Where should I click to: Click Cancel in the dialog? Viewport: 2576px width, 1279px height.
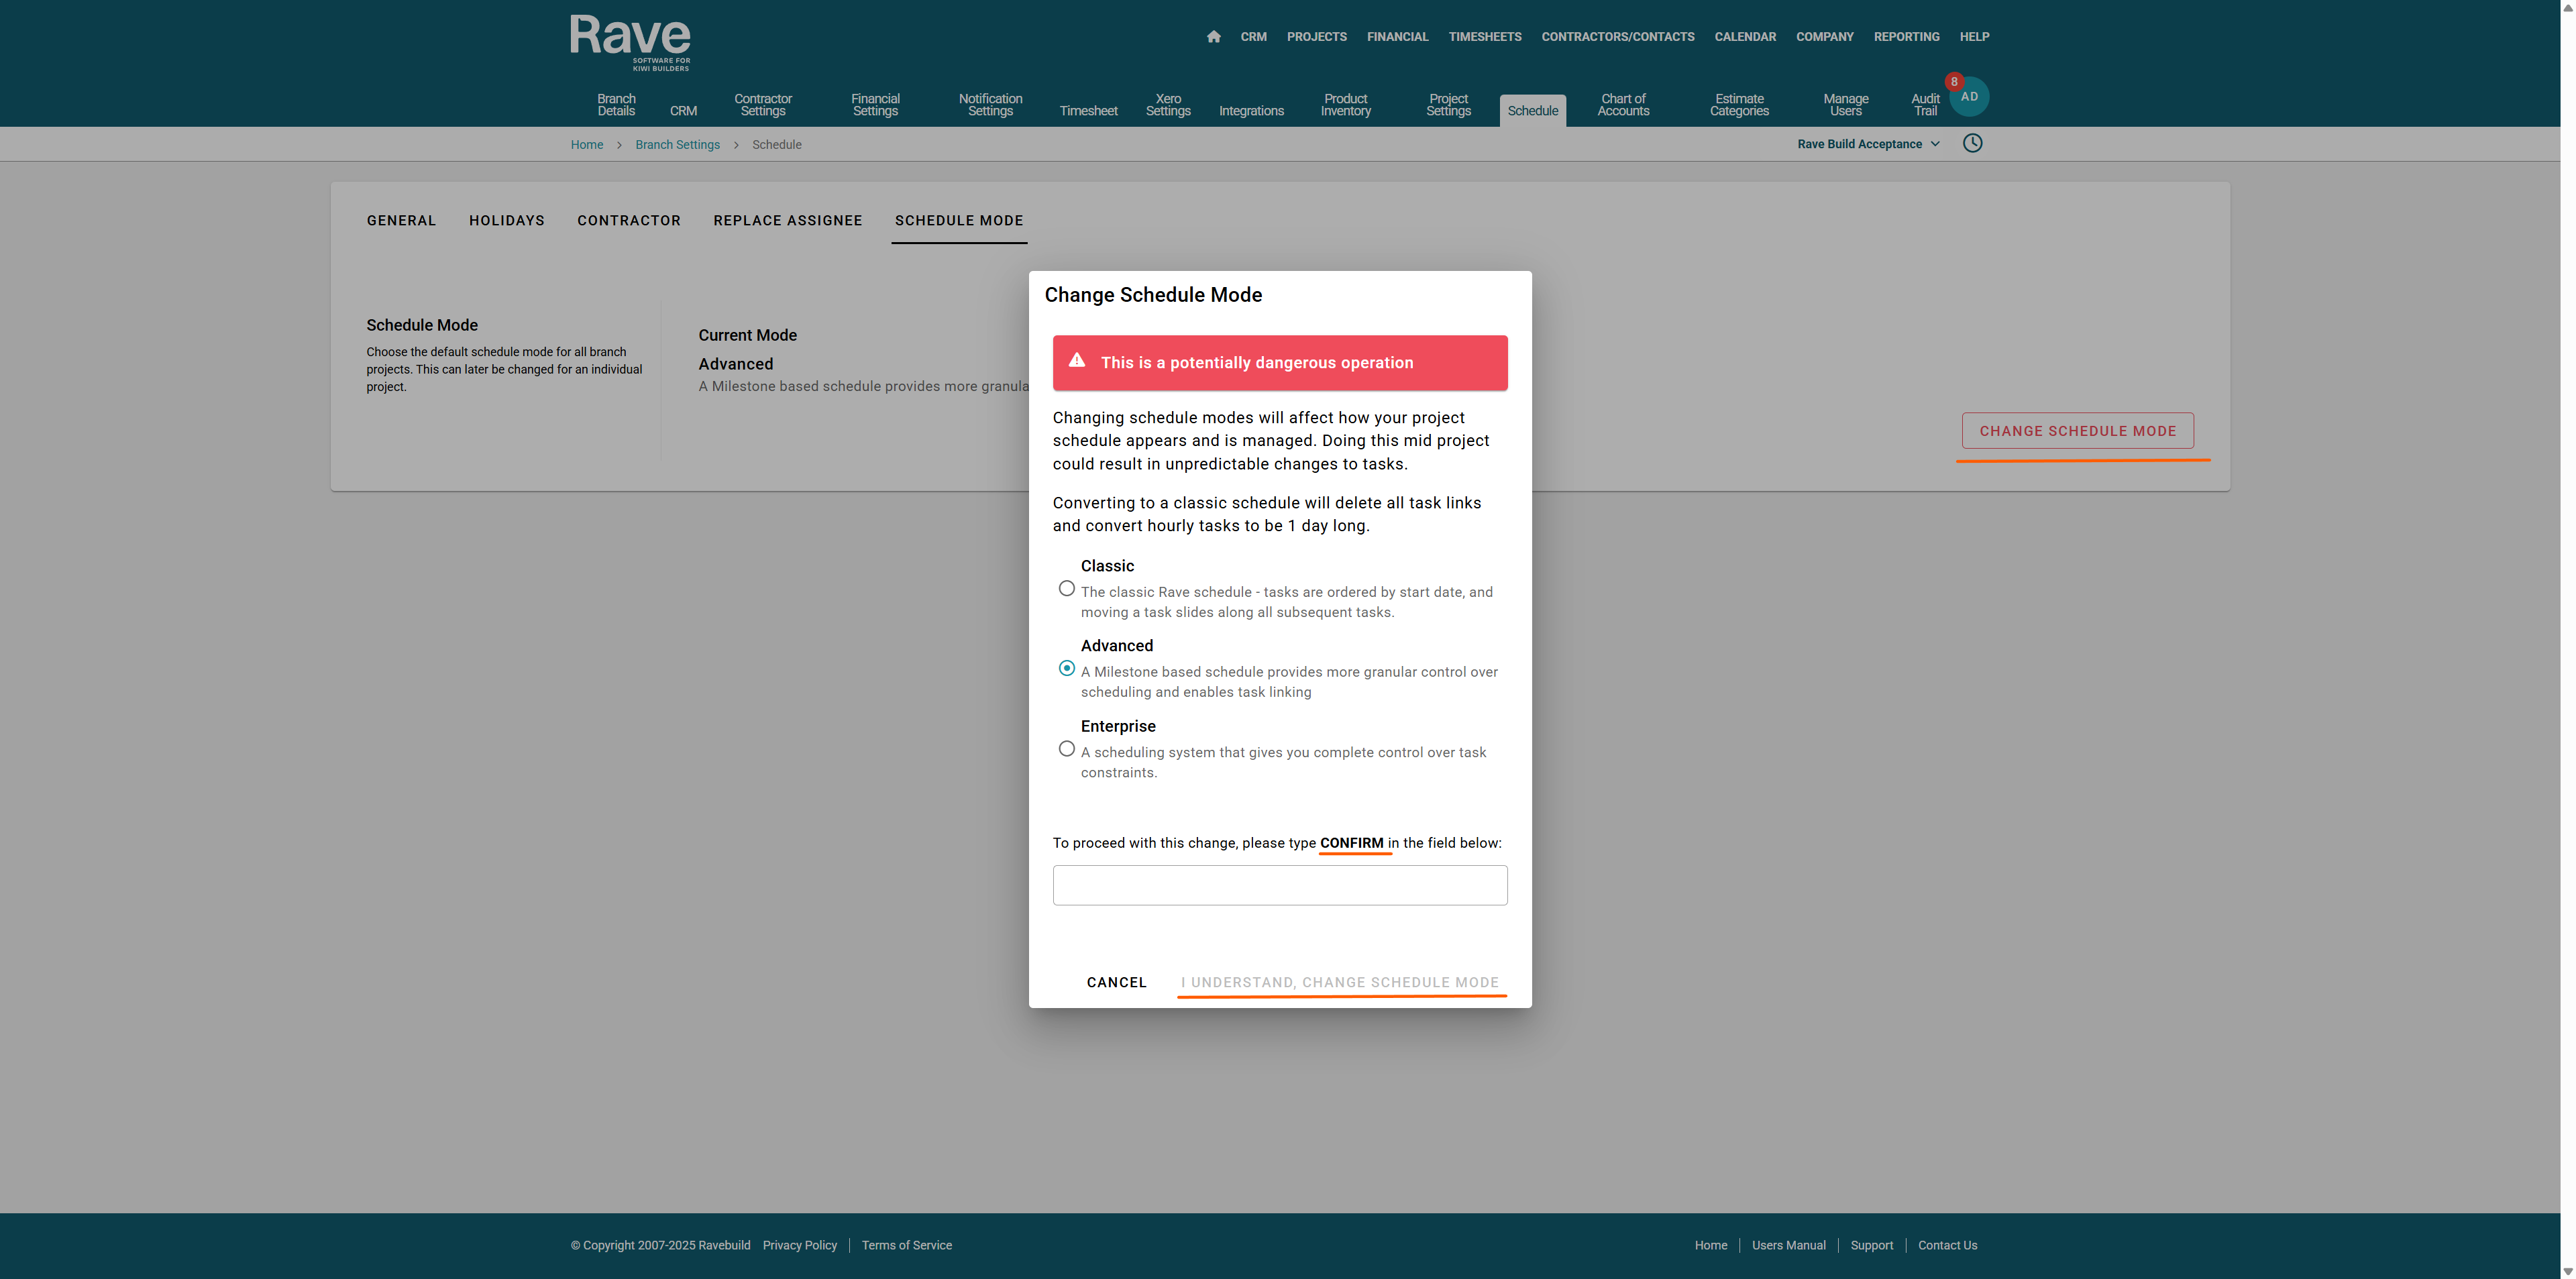tap(1116, 983)
